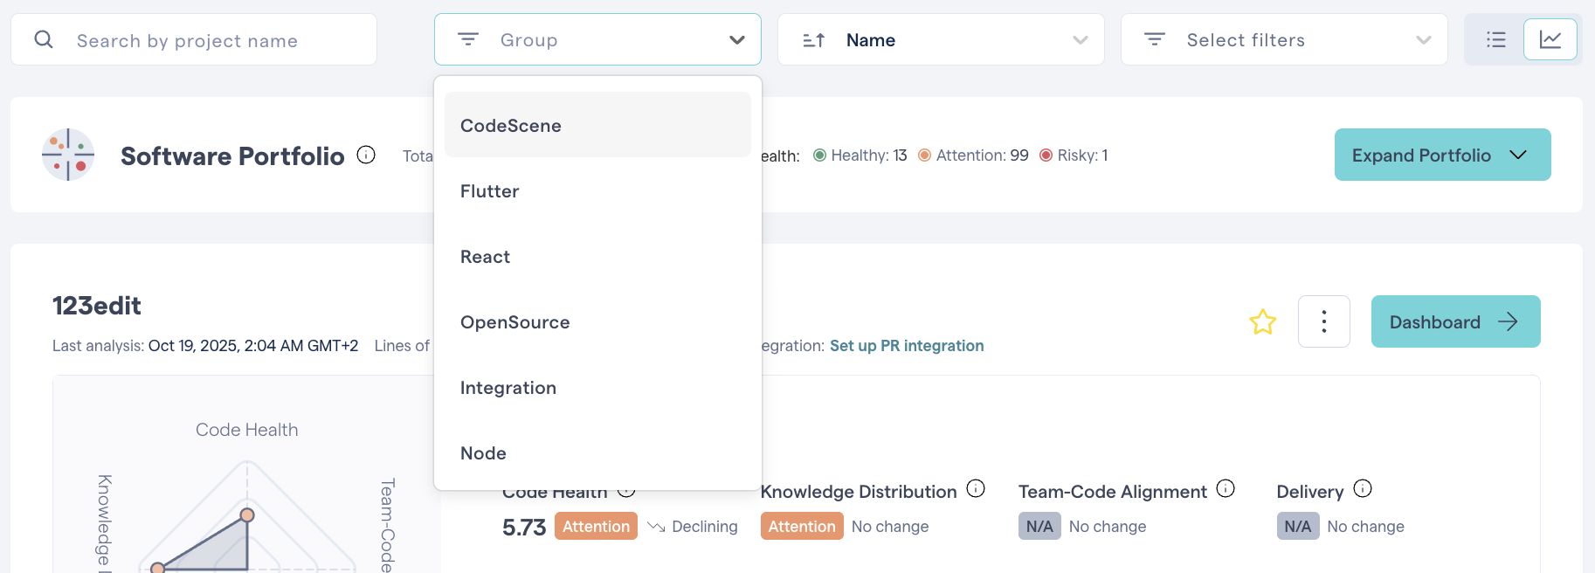Open the 123edit Dashboard

coord(1455,321)
